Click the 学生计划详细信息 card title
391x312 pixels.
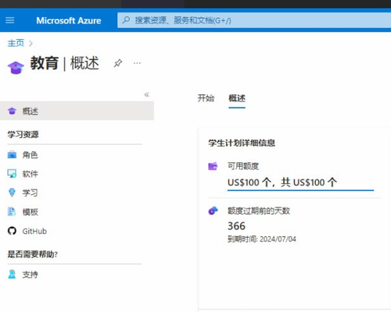(242, 143)
